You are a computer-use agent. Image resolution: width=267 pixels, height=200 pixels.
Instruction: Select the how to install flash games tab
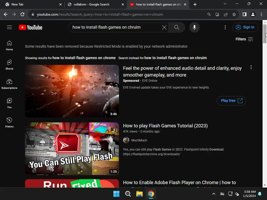click(x=158, y=4)
